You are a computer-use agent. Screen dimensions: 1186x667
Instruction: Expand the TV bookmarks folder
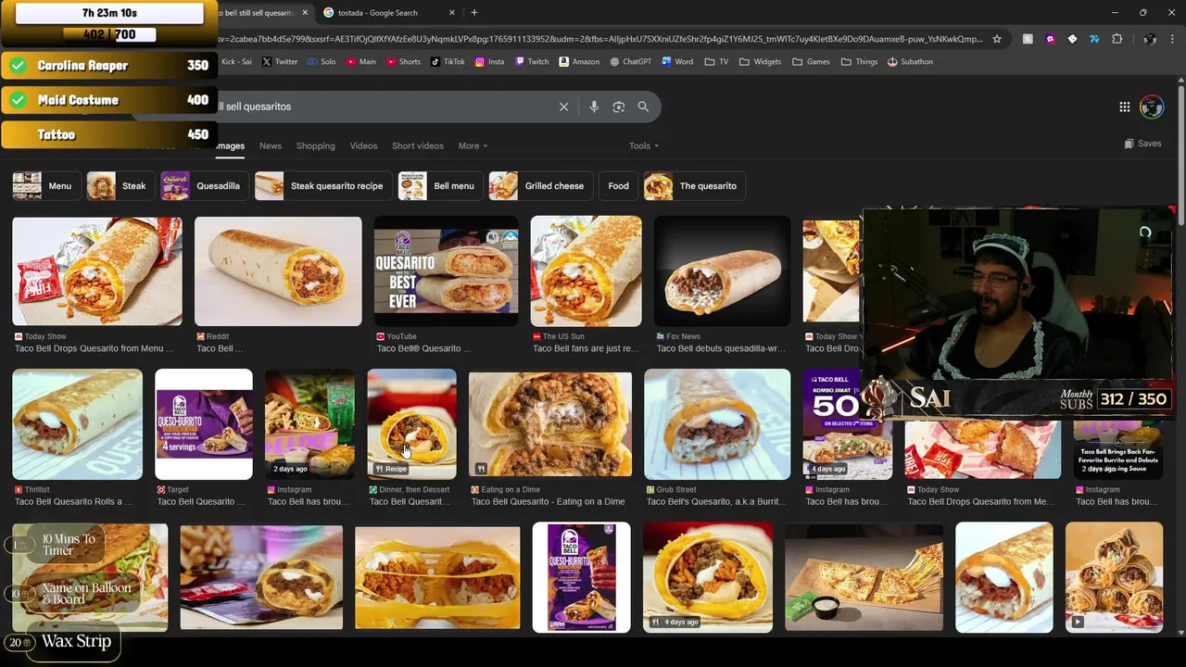point(716,62)
